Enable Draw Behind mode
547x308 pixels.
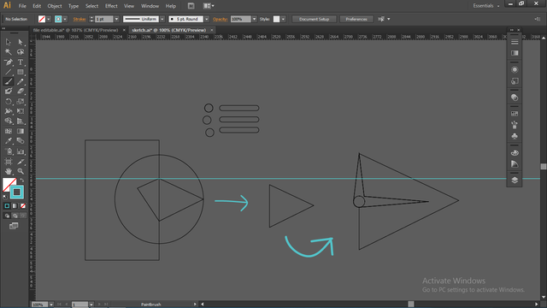[x=15, y=216]
